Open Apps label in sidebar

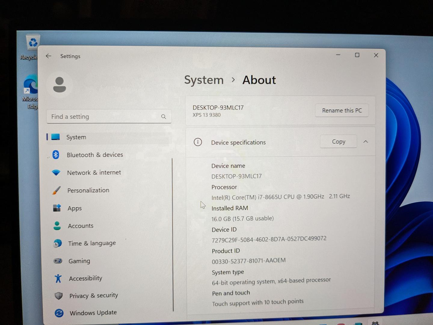[x=75, y=208]
